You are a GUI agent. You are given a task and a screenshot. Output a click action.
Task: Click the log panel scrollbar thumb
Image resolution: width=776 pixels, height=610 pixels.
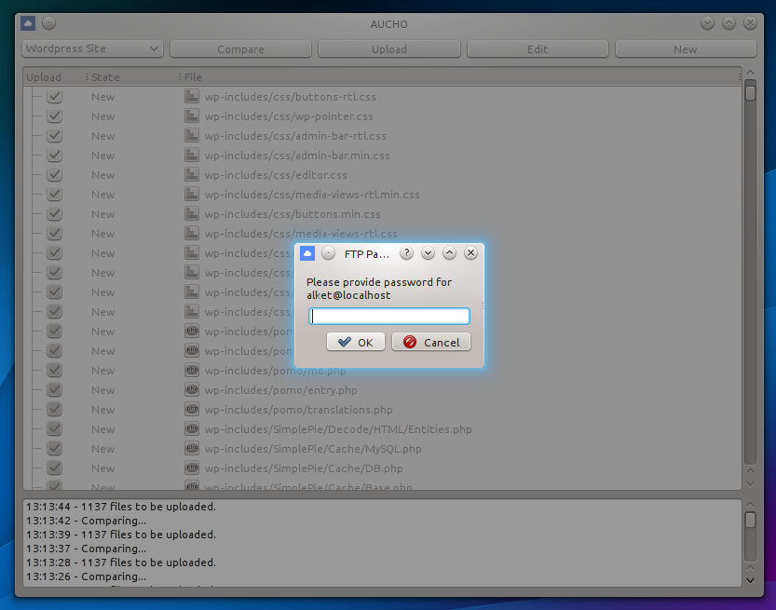[750, 520]
